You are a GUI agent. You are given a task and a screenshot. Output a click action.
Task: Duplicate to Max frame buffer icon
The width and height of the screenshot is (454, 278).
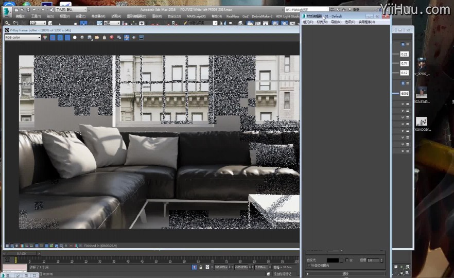point(119,38)
